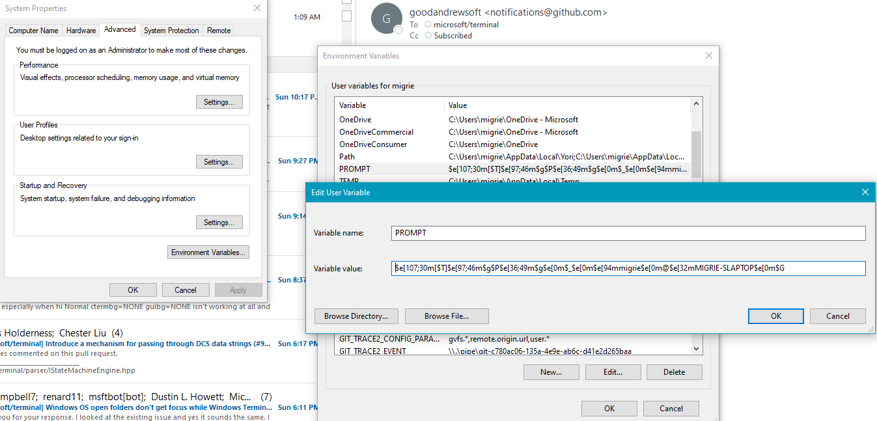Screen dimensions: 877x421
Task: Open the 1:09 AM email
Action: coord(307,17)
